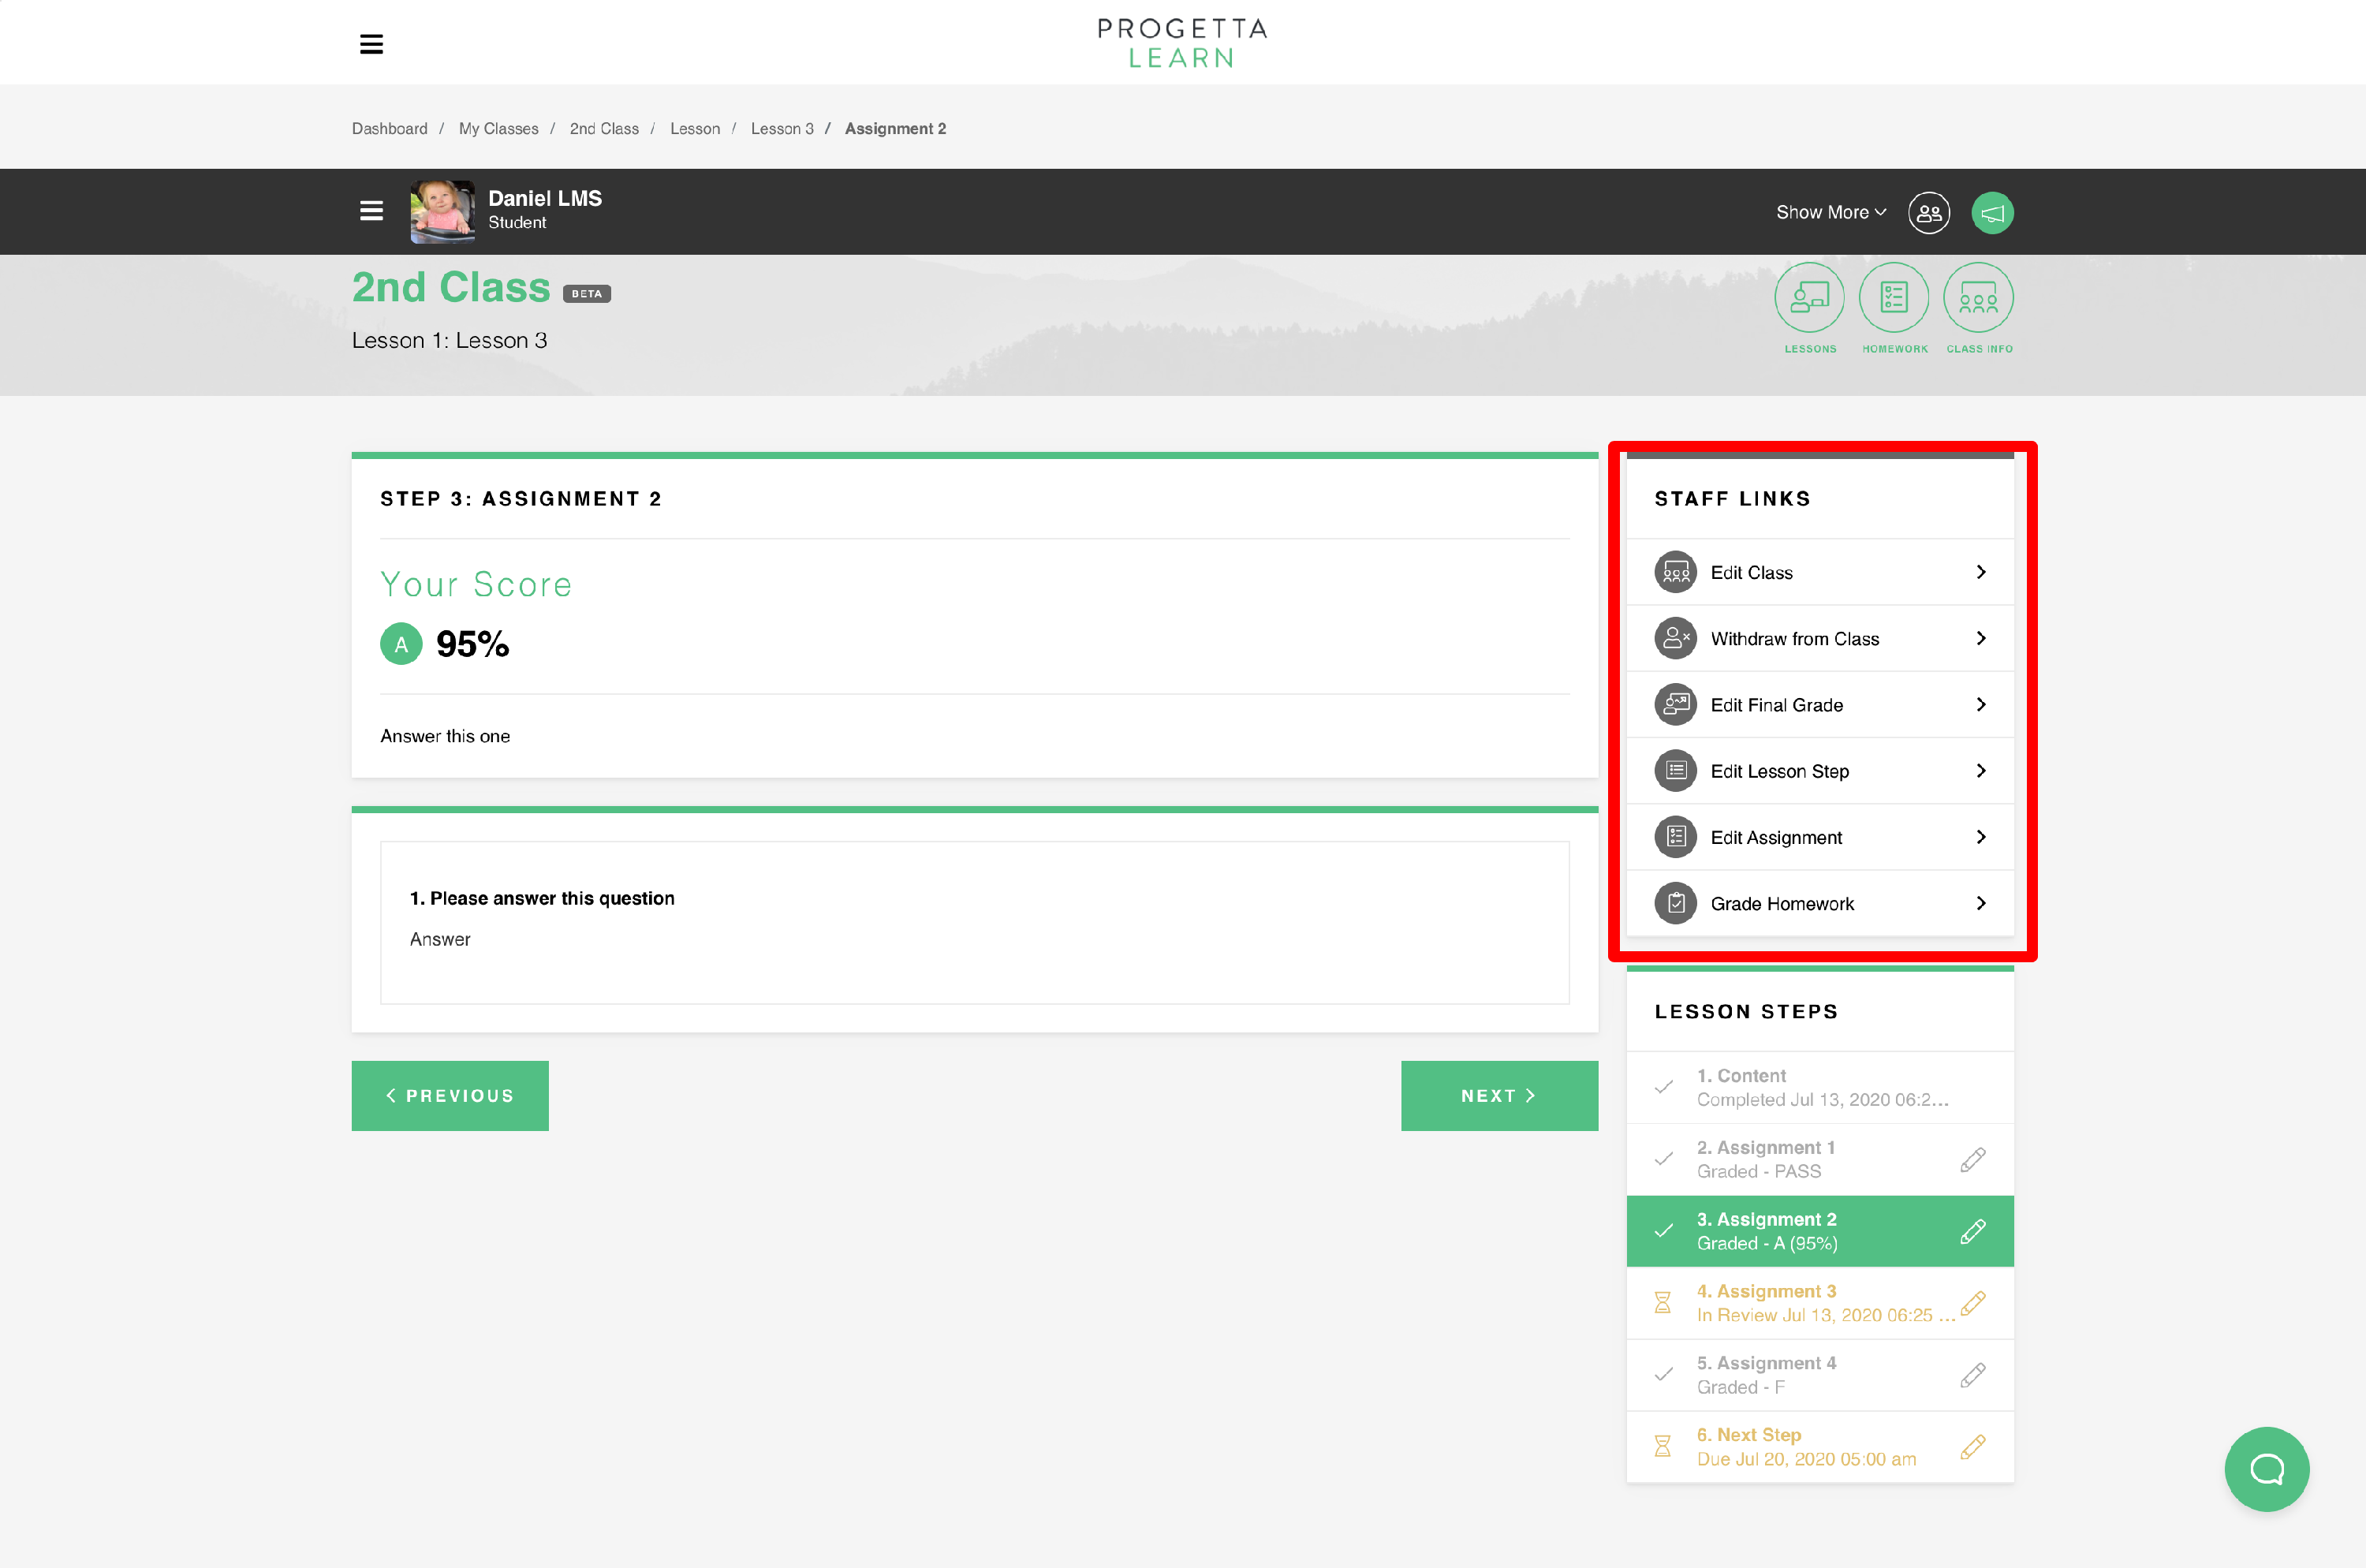
Task: Open lesson step 5. Assignment 4
Action: (1820, 1375)
